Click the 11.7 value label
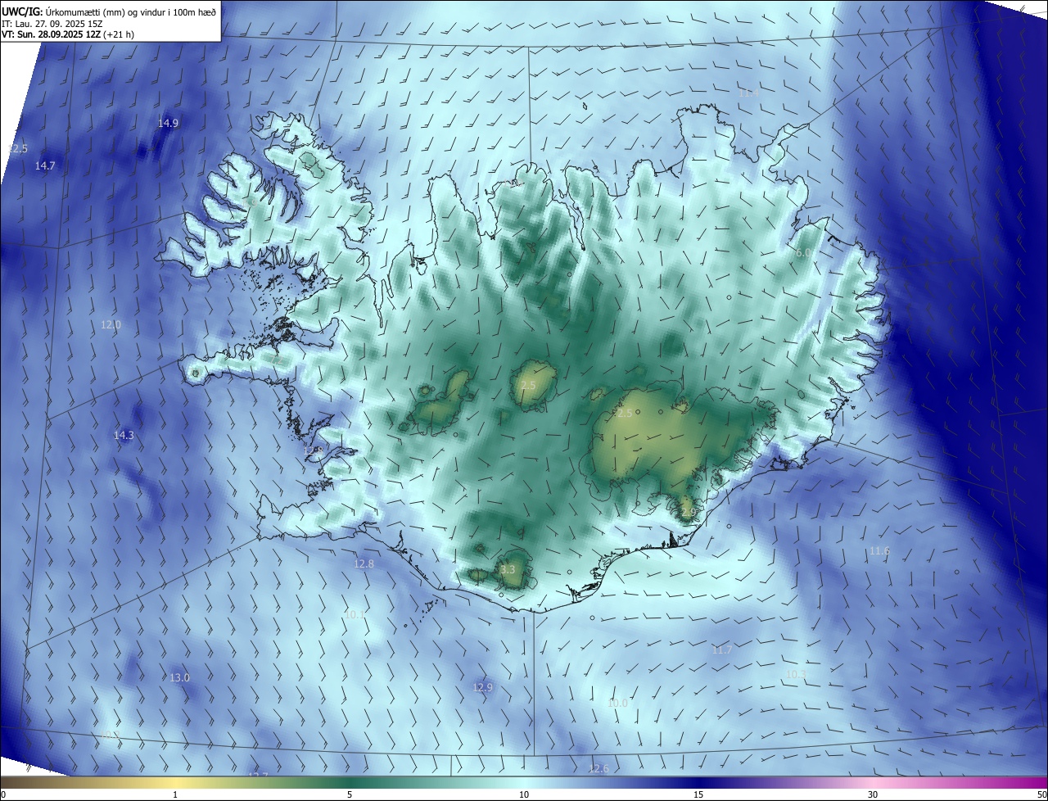Image resolution: width=1048 pixels, height=801 pixels. pos(721,649)
